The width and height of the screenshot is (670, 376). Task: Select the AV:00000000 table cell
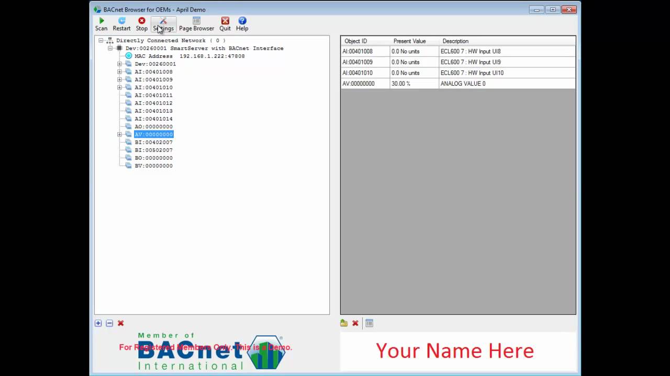tap(365, 84)
